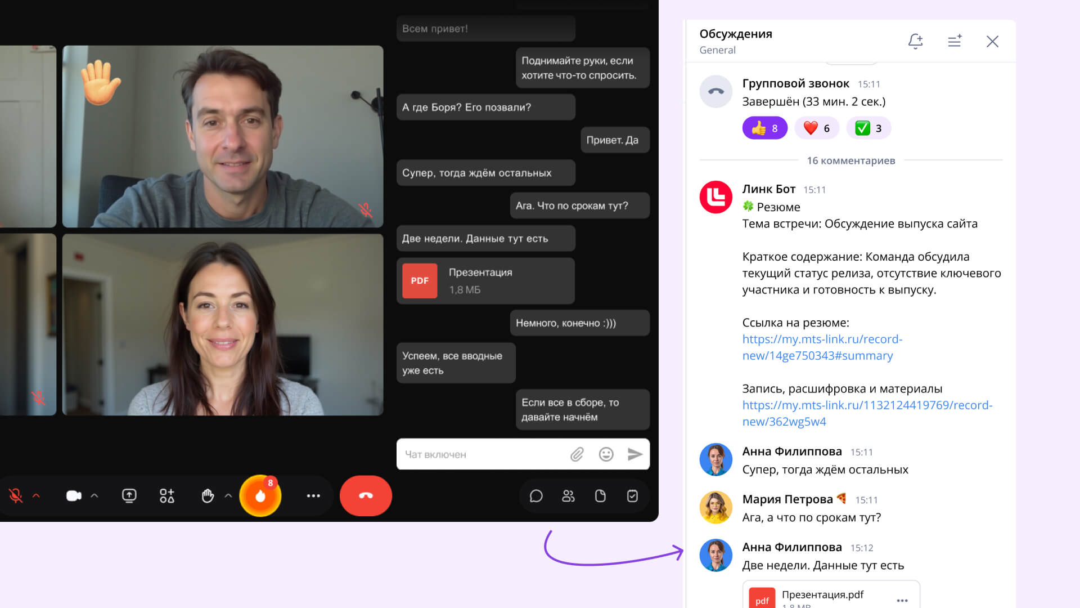Expand microphone options red chevron
The width and height of the screenshot is (1080, 608).
(37, 496)
